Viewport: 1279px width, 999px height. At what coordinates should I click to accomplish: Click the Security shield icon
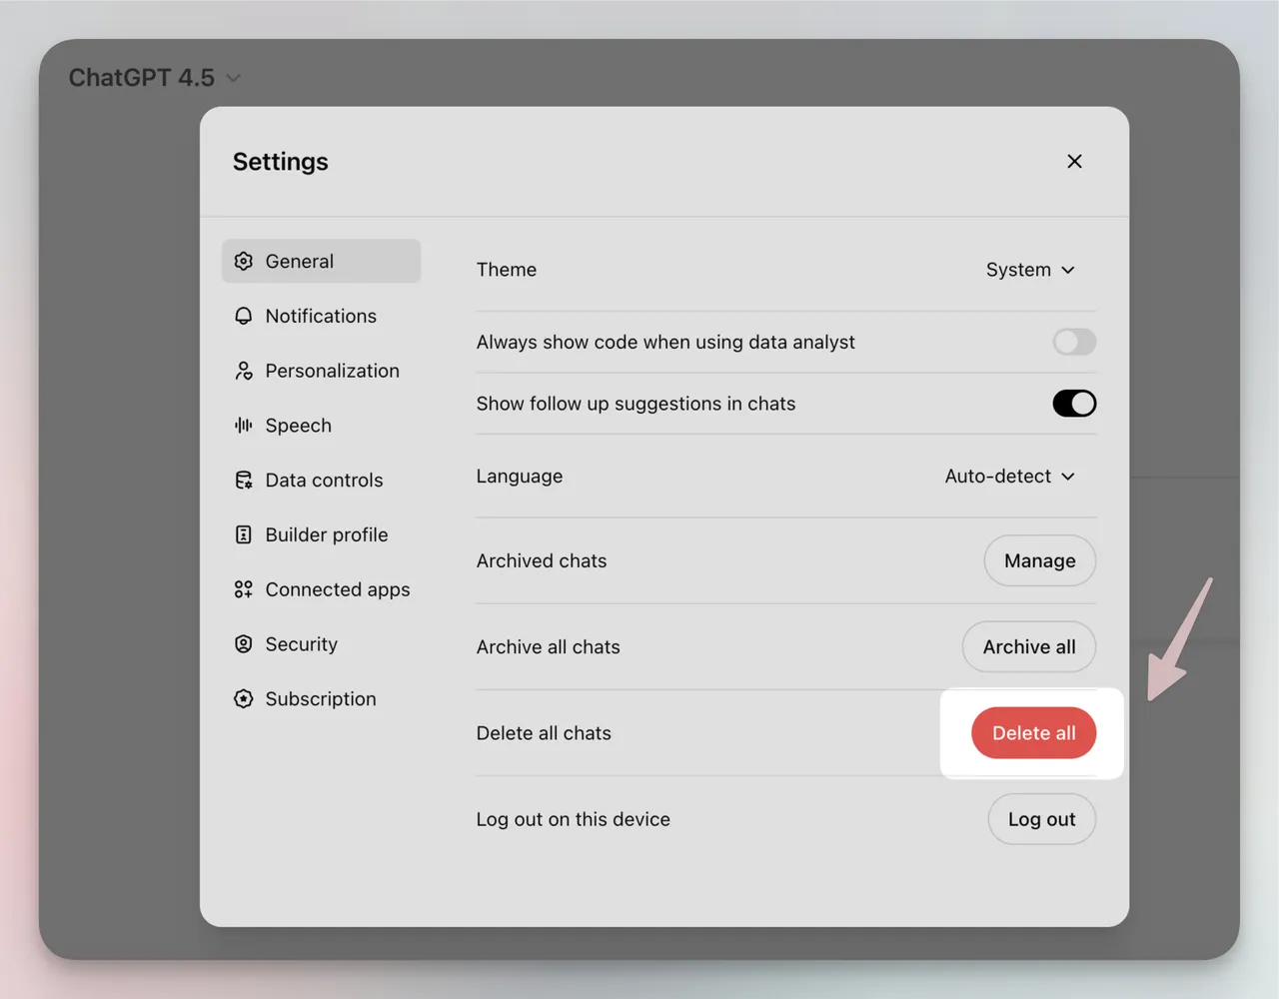[x=244, y=644]
